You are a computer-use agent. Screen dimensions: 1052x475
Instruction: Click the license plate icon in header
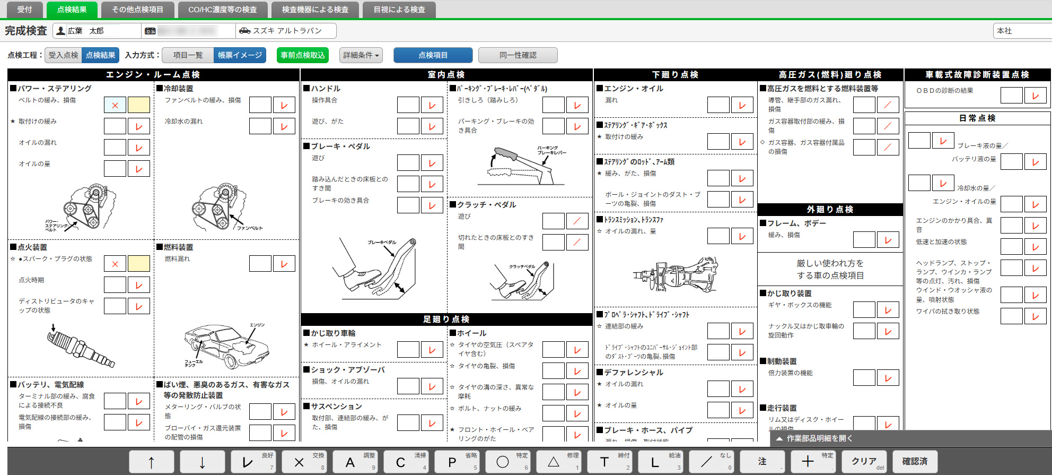[x=150, y=31]
